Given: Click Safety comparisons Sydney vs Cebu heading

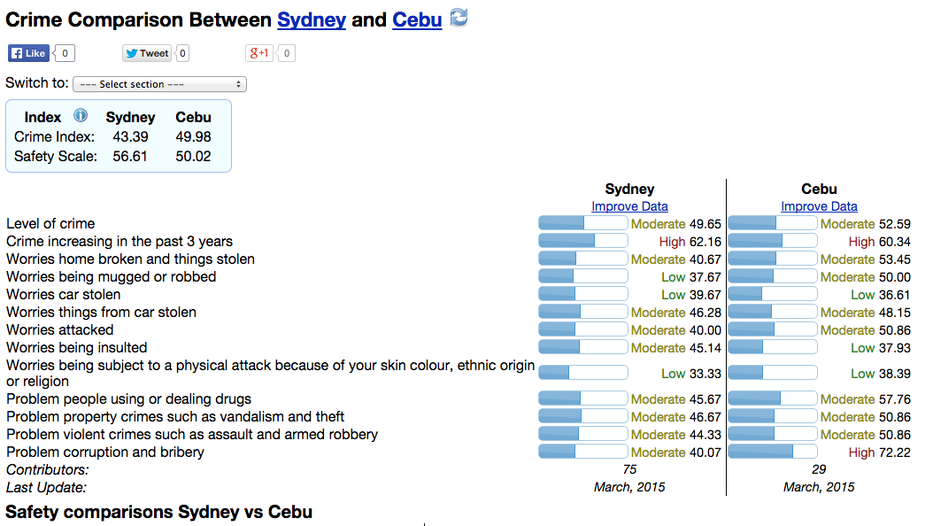Looking at the screenshot, I should coord(158,512).
